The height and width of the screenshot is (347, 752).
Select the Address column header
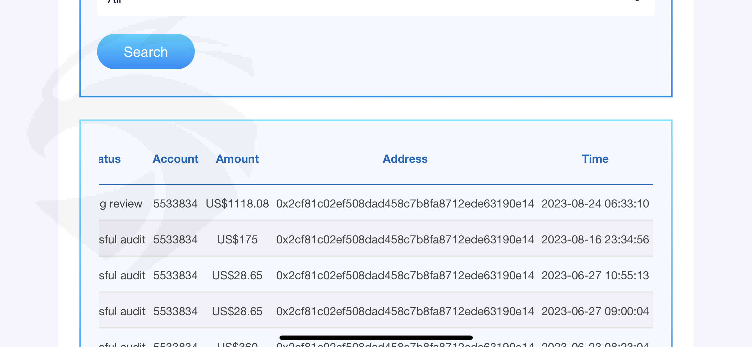click(x=405, y=159)
